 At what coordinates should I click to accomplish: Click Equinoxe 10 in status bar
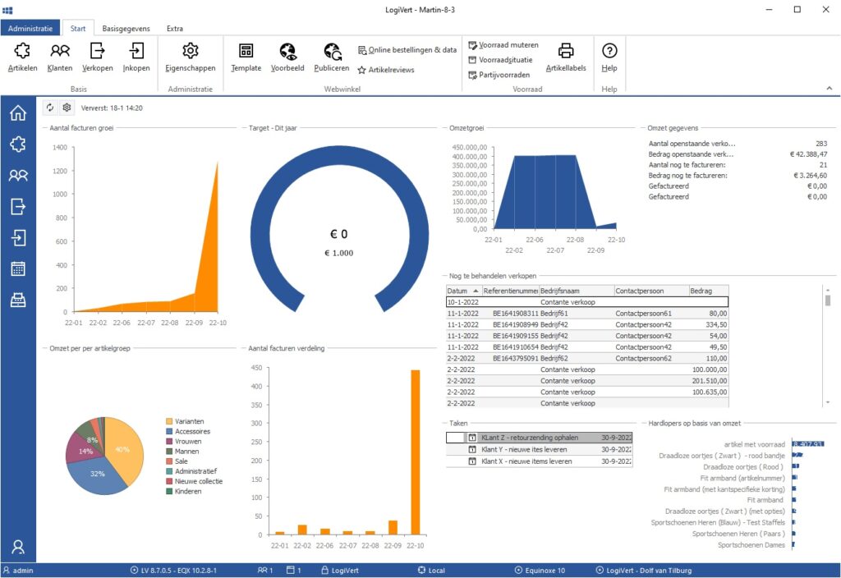pyautogui.click(x=540, y=571)
